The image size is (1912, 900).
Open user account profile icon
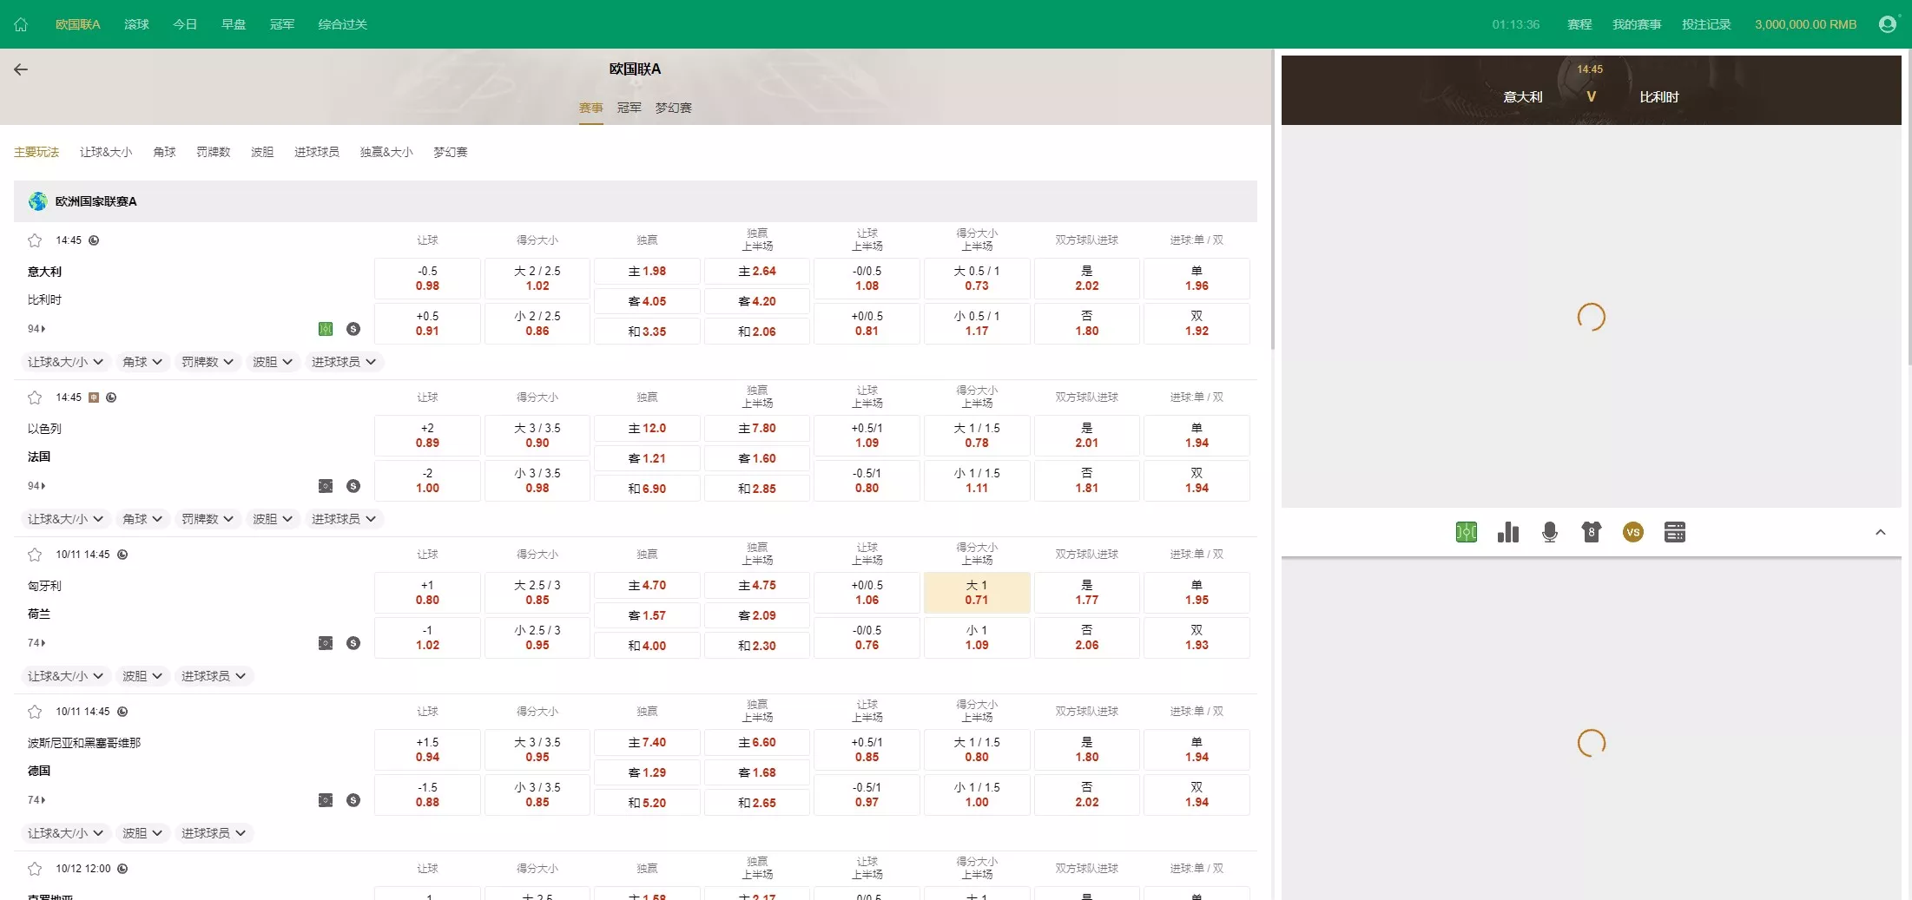pyautogui.click(x=1887, y=24)
